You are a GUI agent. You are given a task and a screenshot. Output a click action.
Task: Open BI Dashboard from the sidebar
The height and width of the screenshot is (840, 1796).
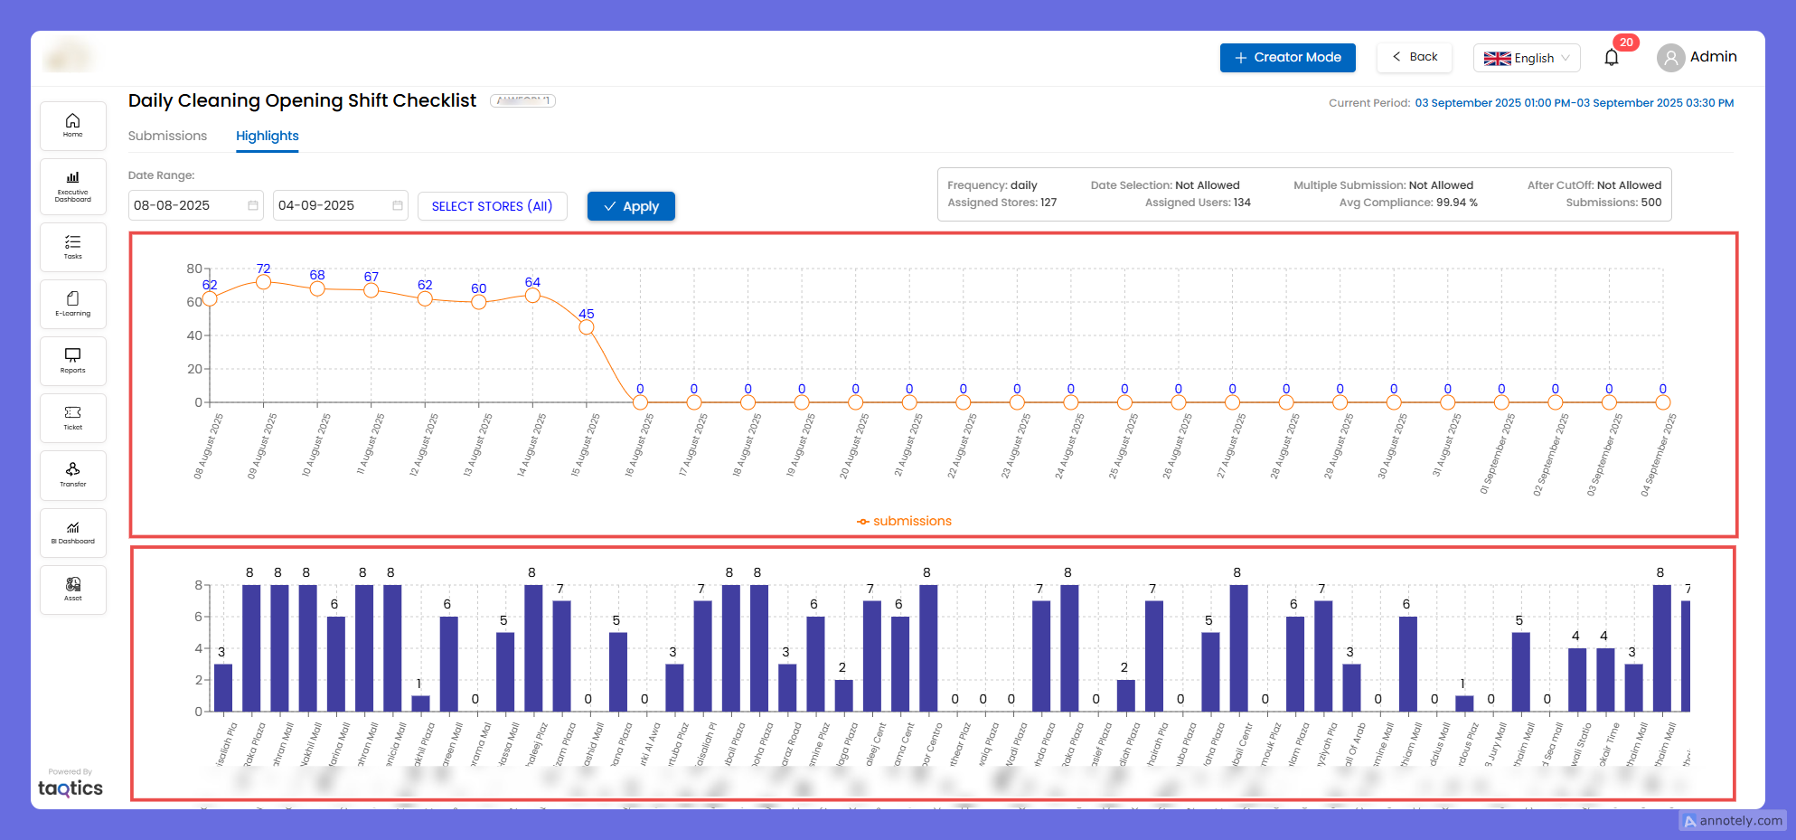pos(72,533)
